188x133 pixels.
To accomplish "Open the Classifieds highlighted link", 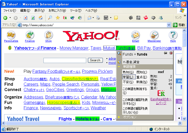I will pyautogui.click(x=80, y=79).
